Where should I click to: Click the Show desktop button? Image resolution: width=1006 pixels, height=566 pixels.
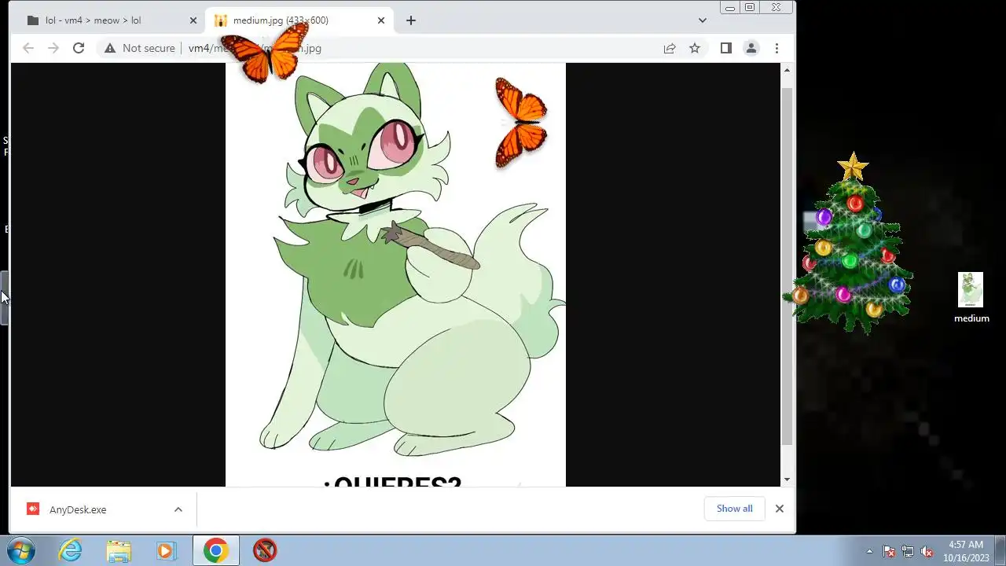tap(1000, 550)
